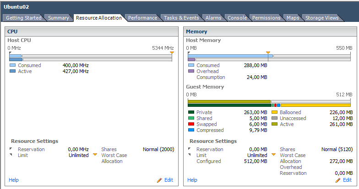Click the Unaccessed memory gray swatch
Image resolution: width=359 pixels, height=189 pixels.
275,118
